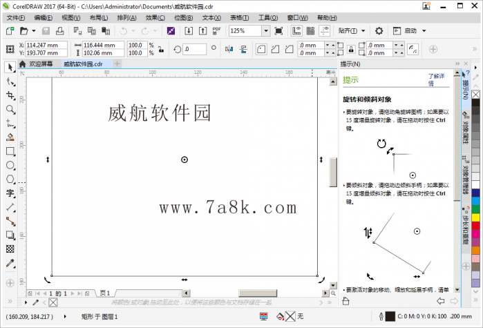
Task: Select the Text tool
Action: pos(10,193)
